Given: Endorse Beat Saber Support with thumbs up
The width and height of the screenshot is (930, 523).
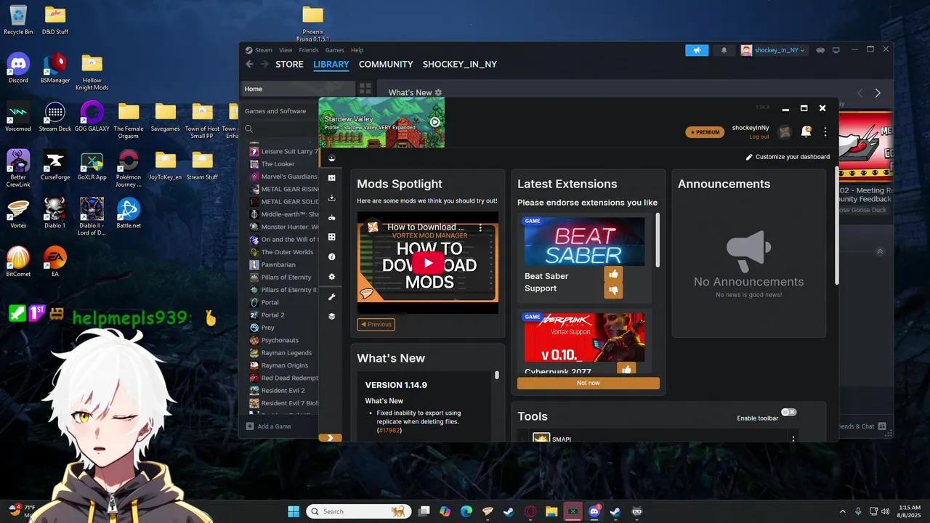Looking at the screenshot, I should click(x=613, y=274).
